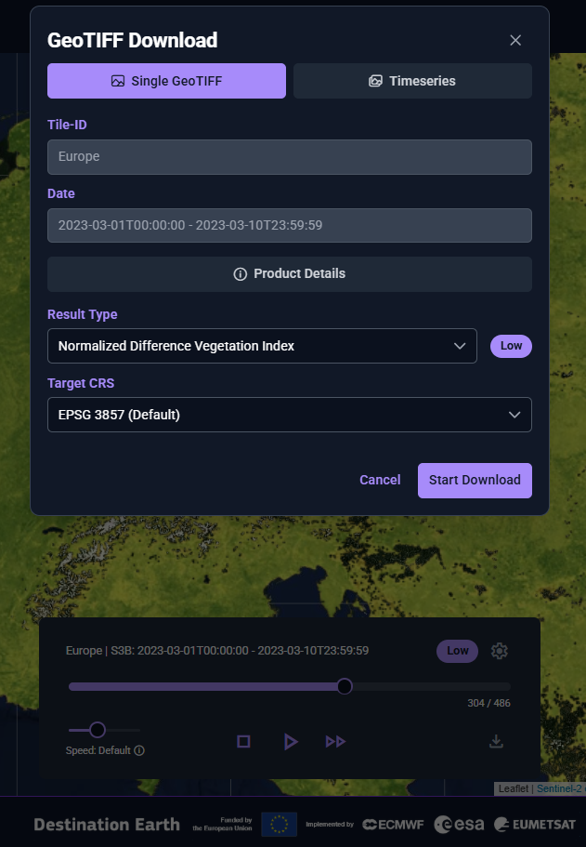Start playback of the timeseries animation

[291, 741]
